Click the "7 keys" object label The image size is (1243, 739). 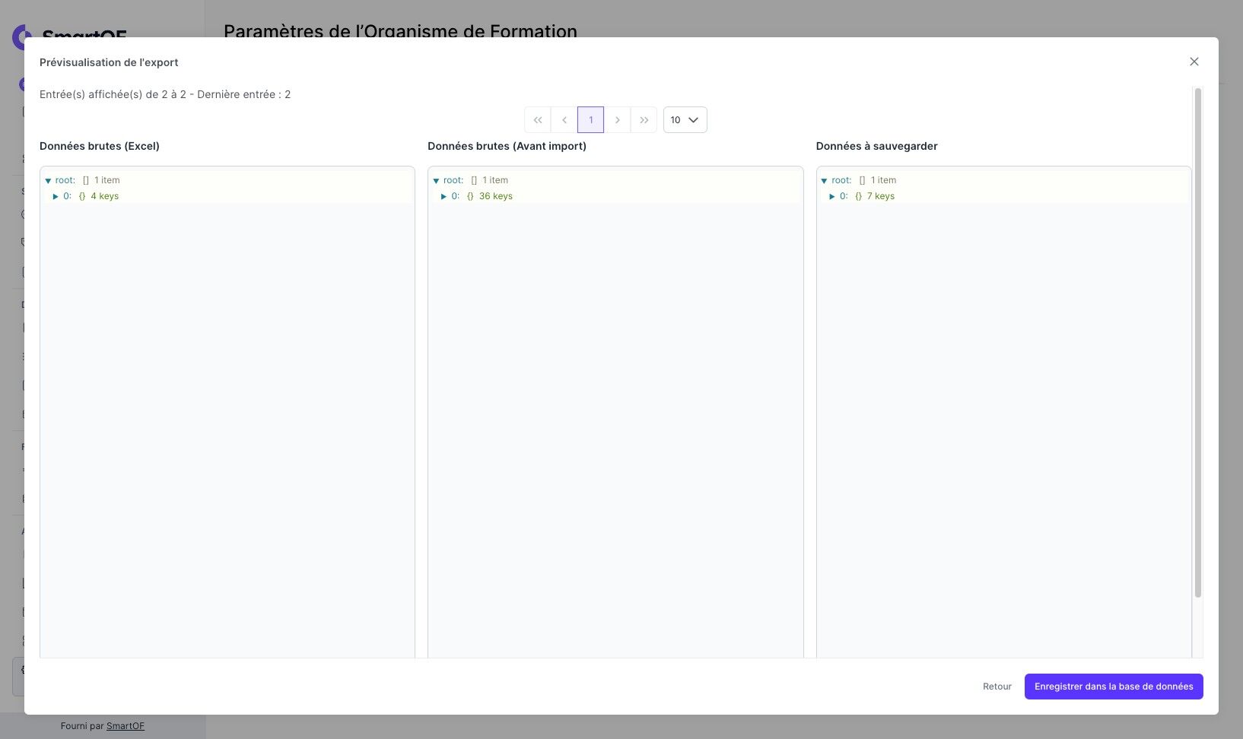(x=880, y=196)
